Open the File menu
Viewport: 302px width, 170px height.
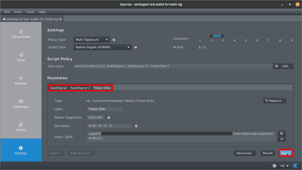[7, 12]
